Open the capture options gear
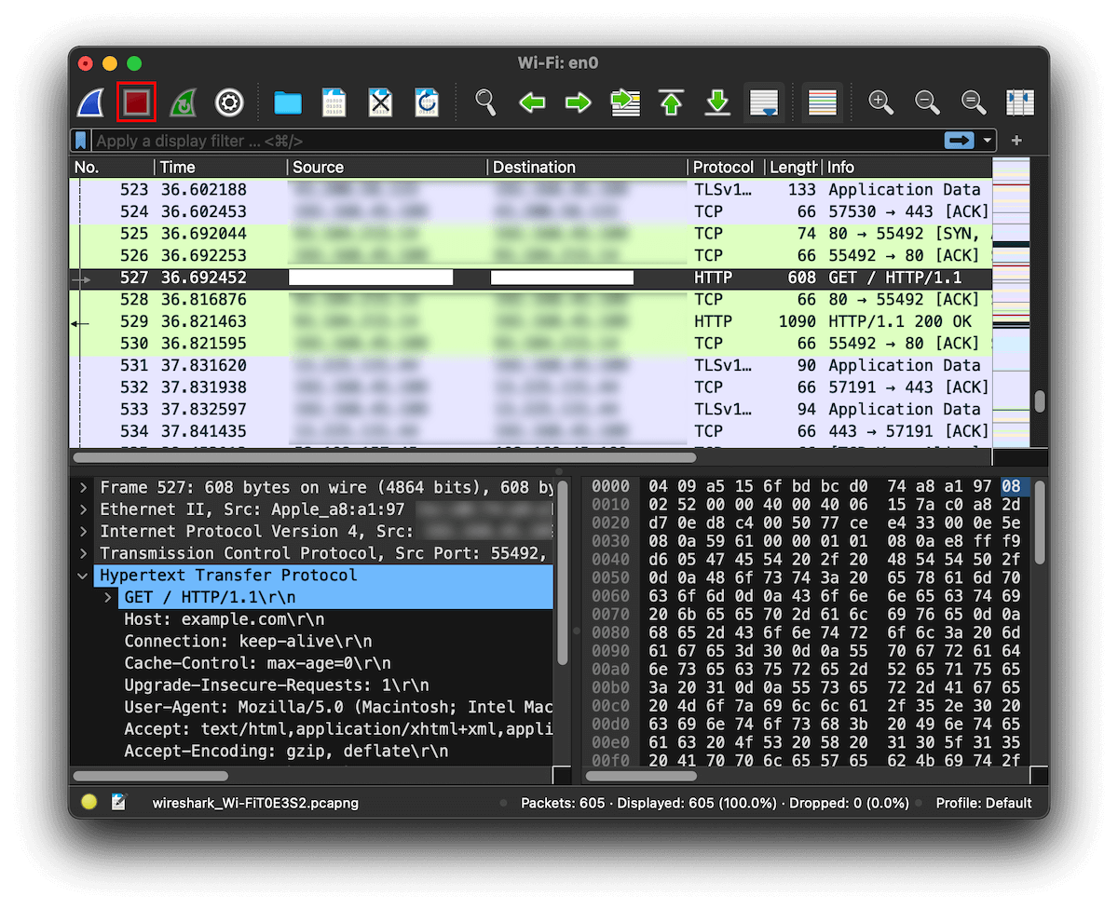This screenshot has height=909, width=1118. pos(229,102)
